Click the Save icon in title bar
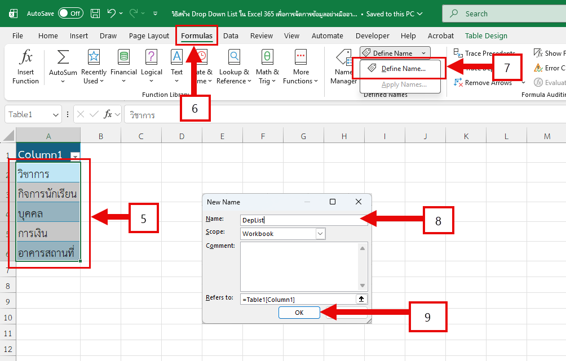 [x=95, y=14]
